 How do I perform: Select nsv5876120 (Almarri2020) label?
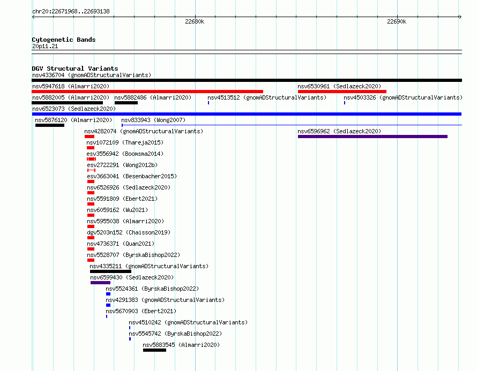coord(73,120)
